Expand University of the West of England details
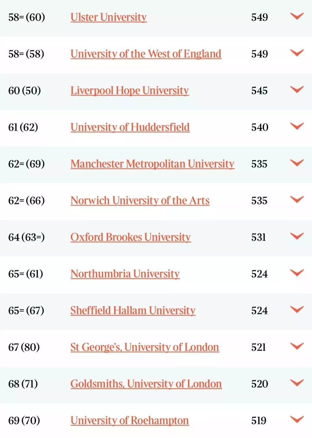 click(x=297, y=53)
